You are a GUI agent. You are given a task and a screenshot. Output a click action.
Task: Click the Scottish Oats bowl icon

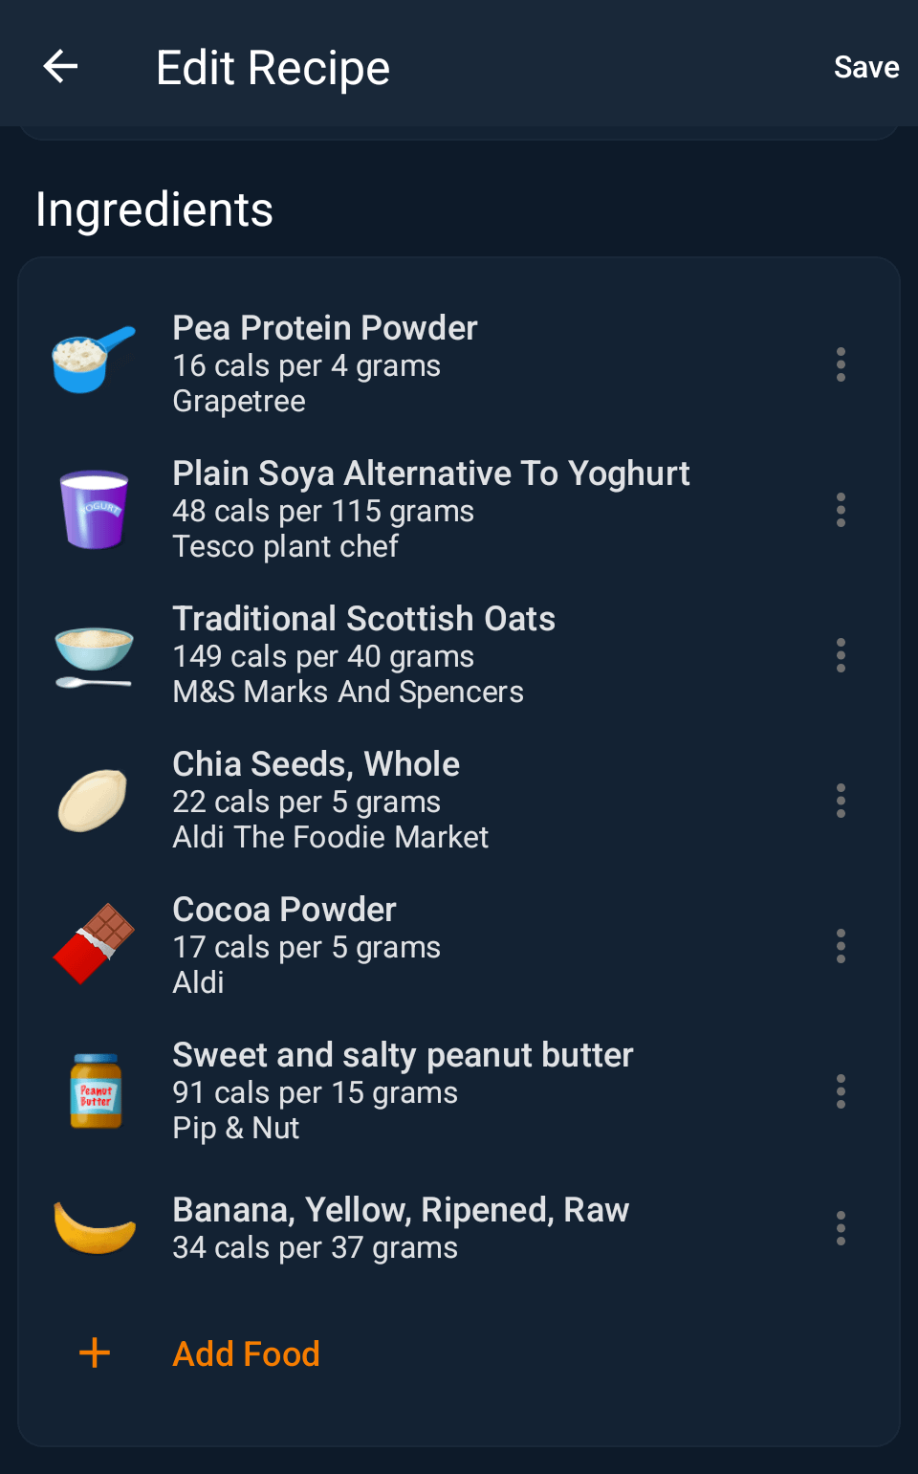(94, 655)
